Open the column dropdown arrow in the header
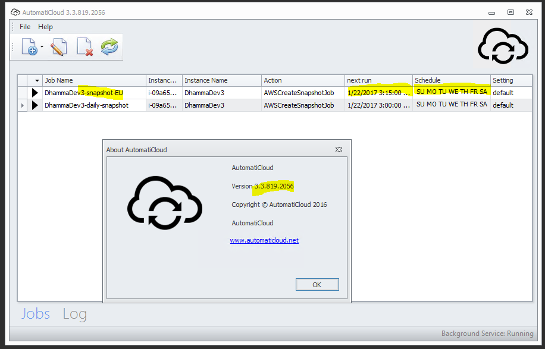Image resolution: width=545 pixels, height=349 pixels. 37,81
